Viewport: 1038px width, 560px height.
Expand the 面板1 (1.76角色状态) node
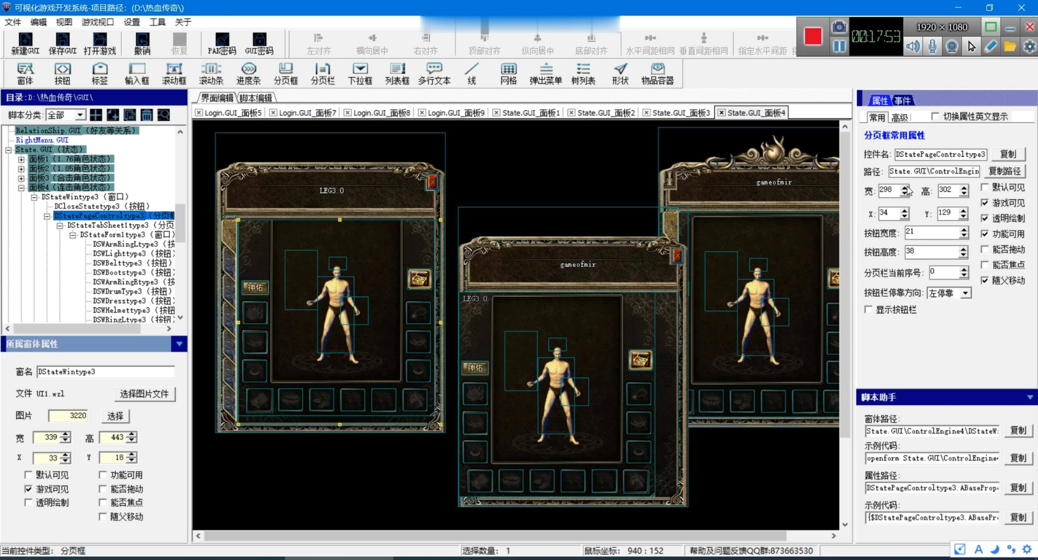(21, 159)
